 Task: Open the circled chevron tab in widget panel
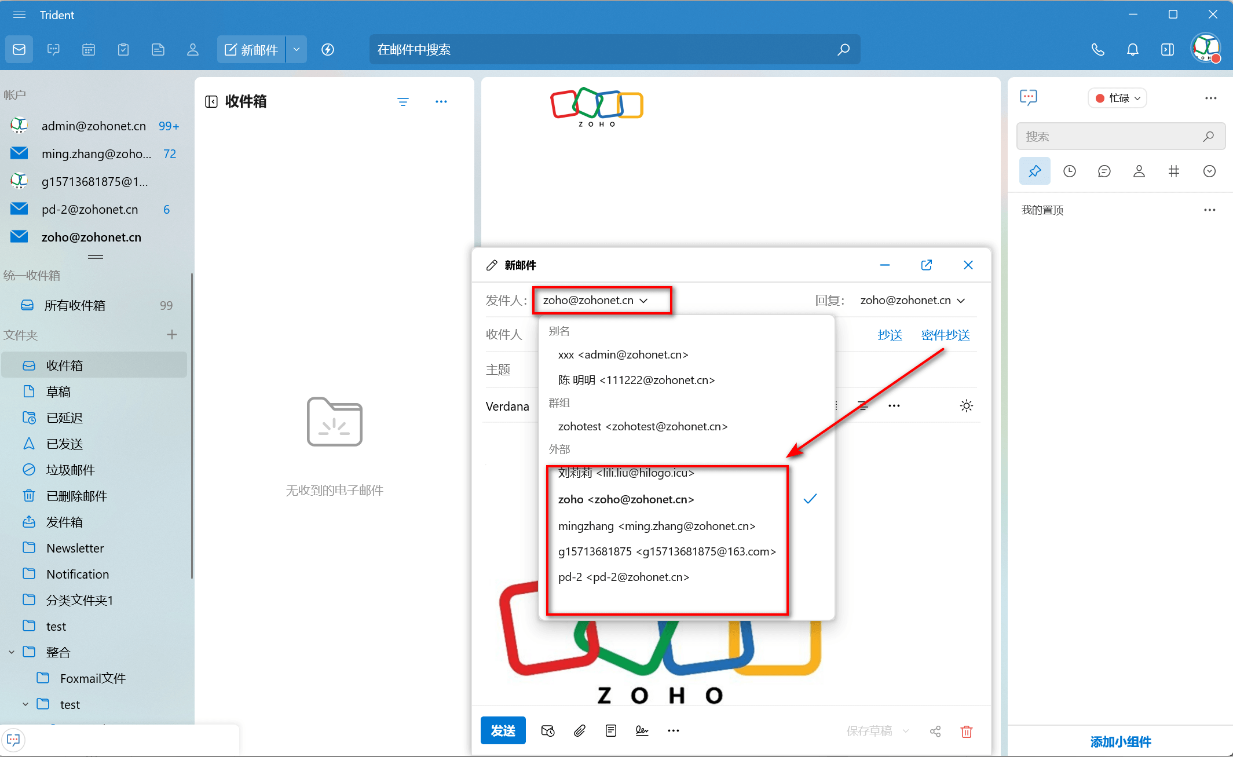[1209, 171]
